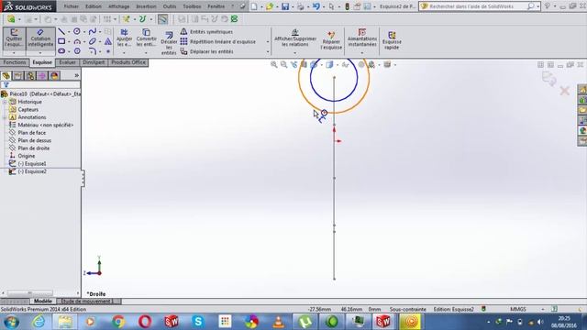
Task: Select the Cotation intelligente dimension tool
Action: coord(40,38)
